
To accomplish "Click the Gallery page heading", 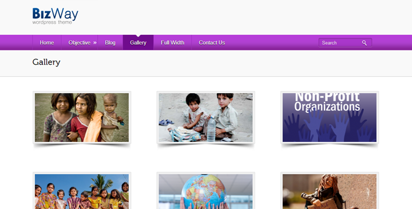I will click(x=46, y=62).
